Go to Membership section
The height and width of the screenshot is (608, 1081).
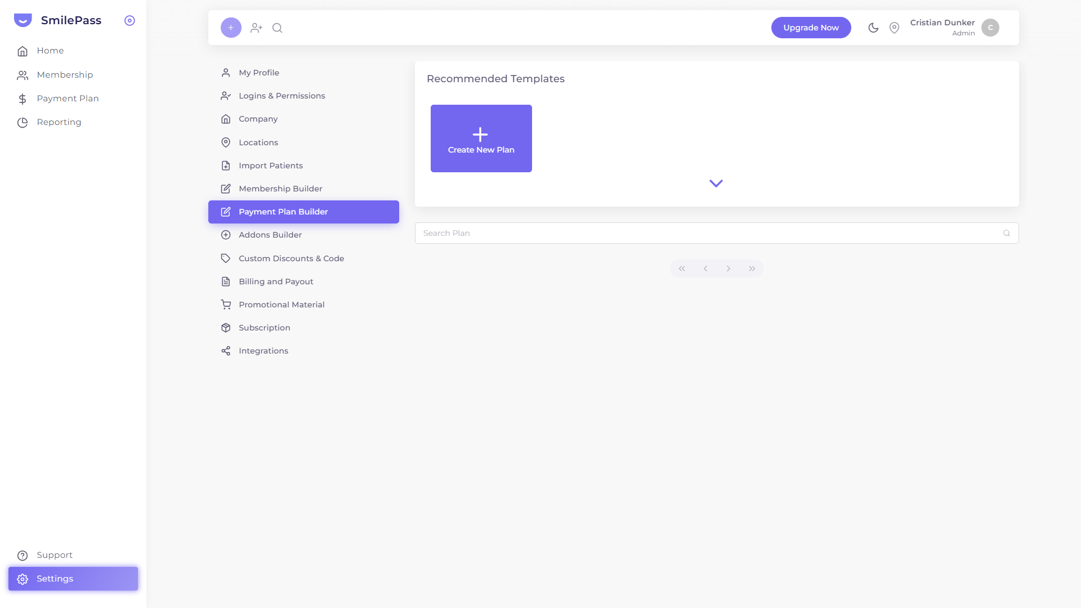pyautogui.click(x=73, y=75)
